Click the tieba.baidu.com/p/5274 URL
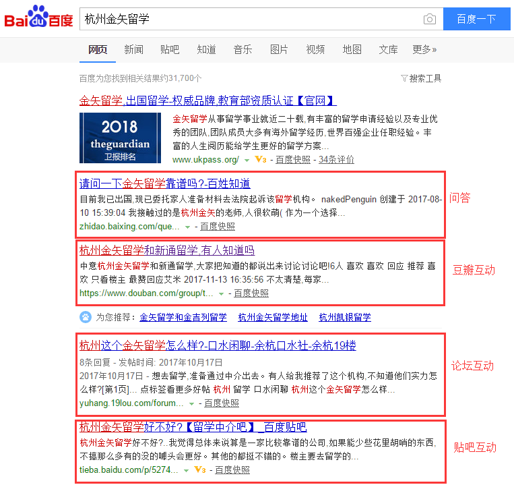 coord(129,470)
